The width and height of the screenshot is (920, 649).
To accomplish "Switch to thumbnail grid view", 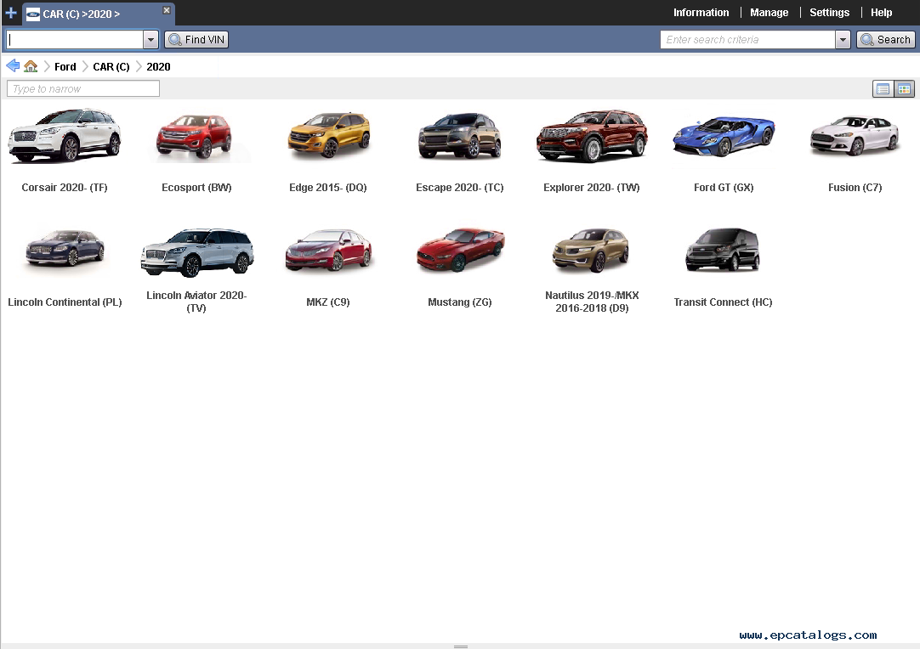I will 904,89.
